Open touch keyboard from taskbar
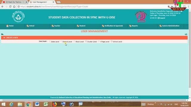191x107 pixels. coord(143,104)
